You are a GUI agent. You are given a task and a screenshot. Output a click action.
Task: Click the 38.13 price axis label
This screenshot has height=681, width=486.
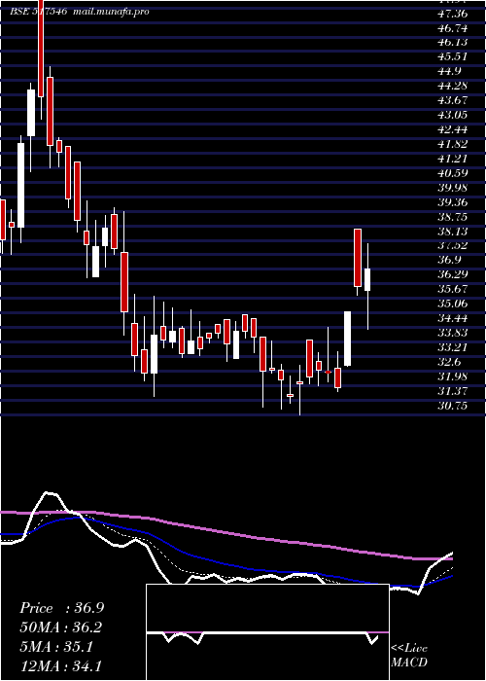pyautogui.click(x=453, y=232)
